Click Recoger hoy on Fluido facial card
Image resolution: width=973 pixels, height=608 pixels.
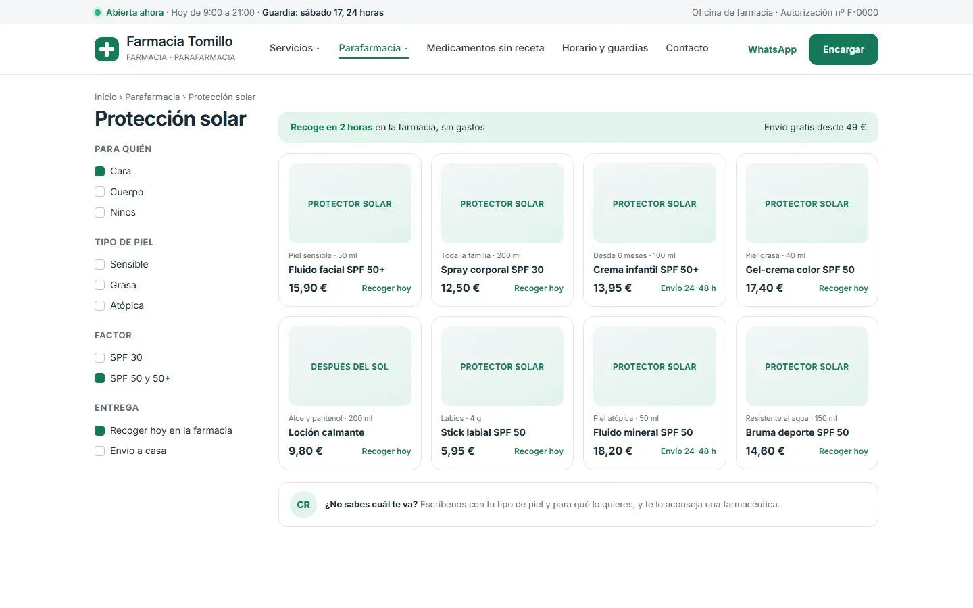pos(386,288)
